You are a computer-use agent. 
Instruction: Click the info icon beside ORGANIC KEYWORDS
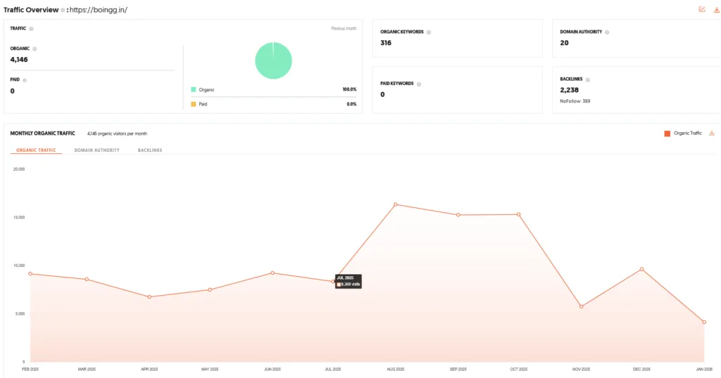click(x=429, y=32)
